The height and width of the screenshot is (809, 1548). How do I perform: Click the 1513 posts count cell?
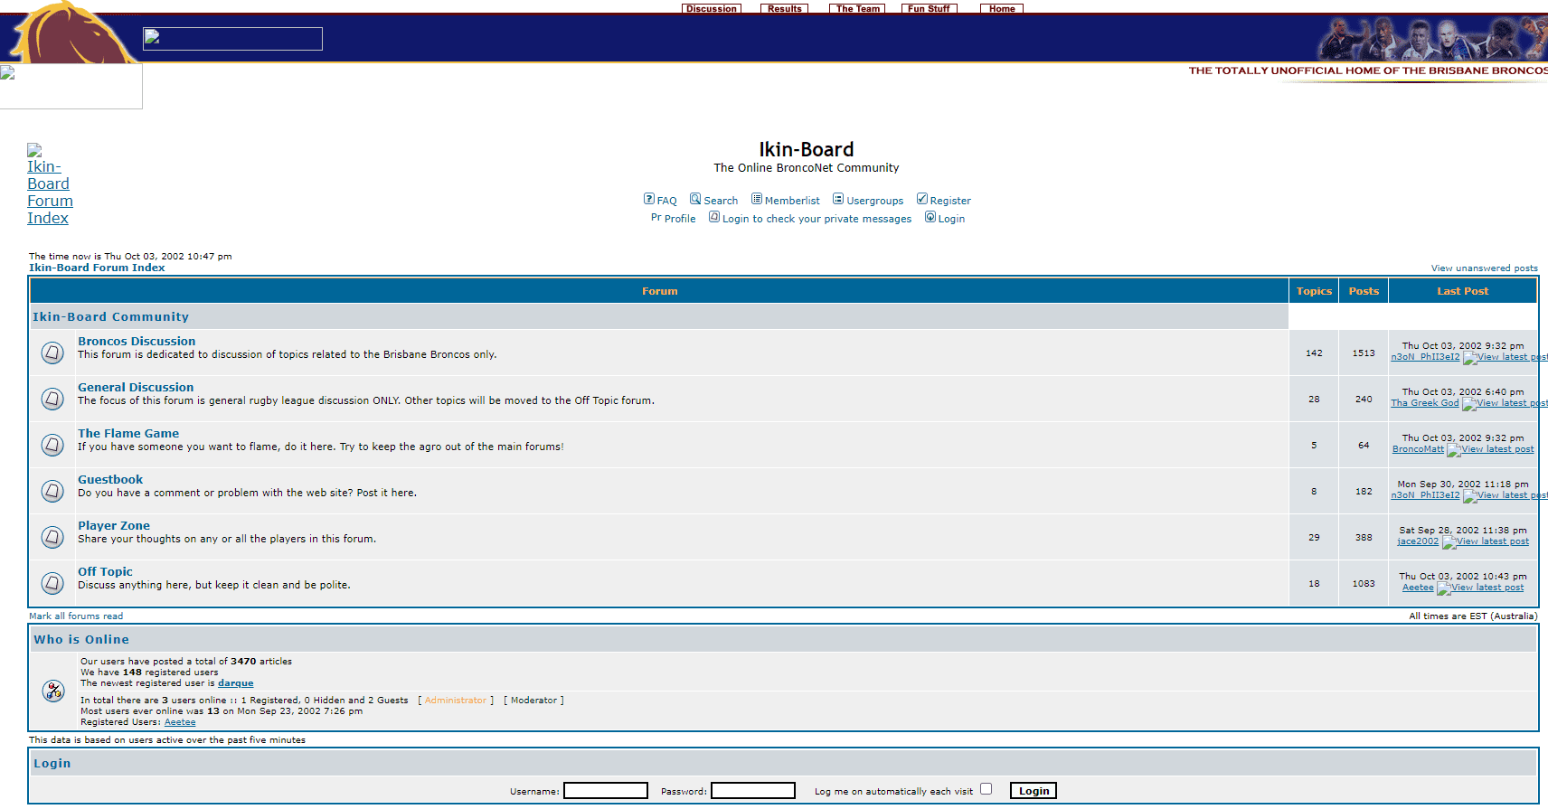tap(1364, 353)
